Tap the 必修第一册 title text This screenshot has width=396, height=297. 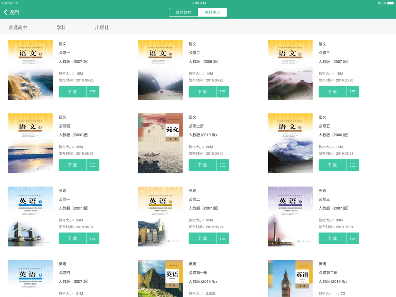(x=198, y=272)
